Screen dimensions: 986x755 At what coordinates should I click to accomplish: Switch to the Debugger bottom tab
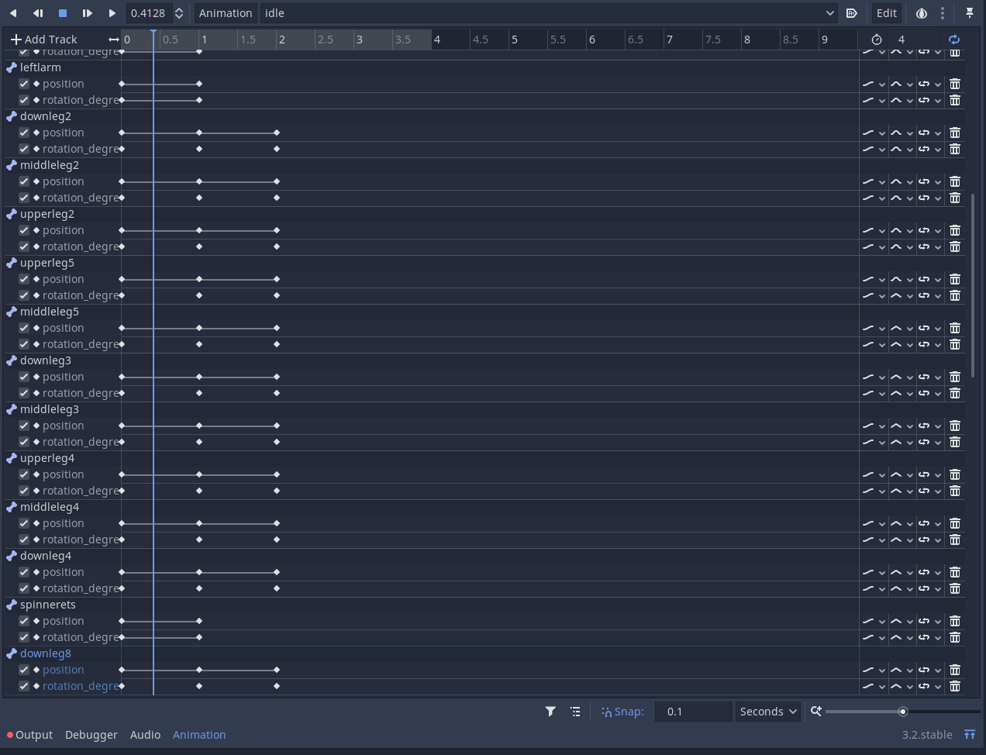click(91, 734)
